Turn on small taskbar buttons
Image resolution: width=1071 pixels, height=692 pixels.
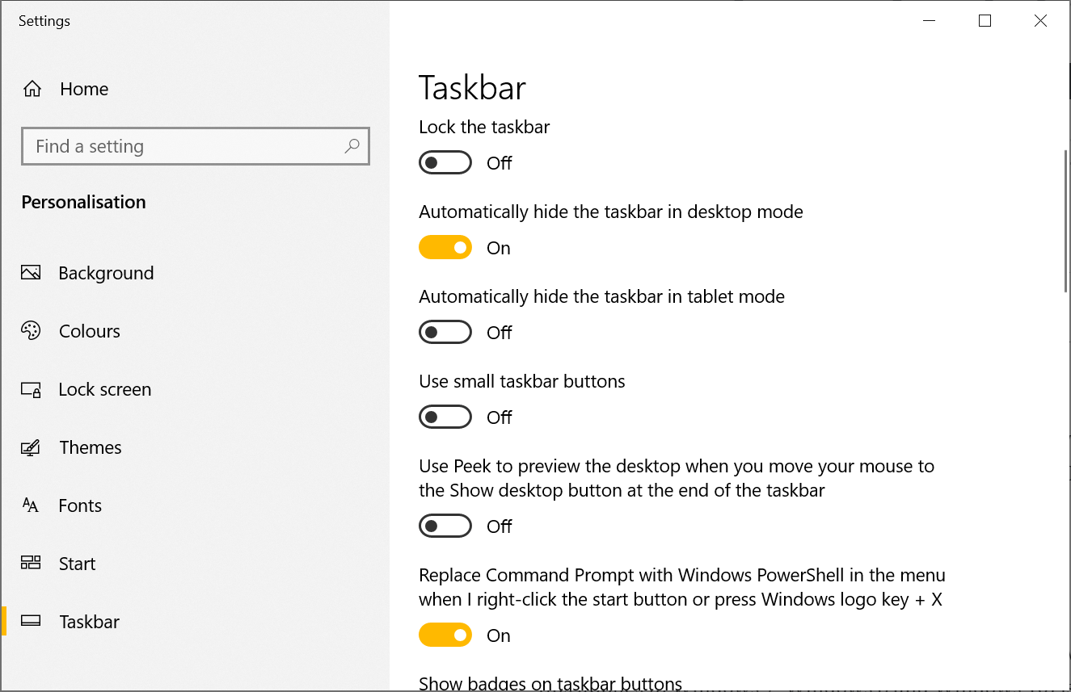pos(445,417)
